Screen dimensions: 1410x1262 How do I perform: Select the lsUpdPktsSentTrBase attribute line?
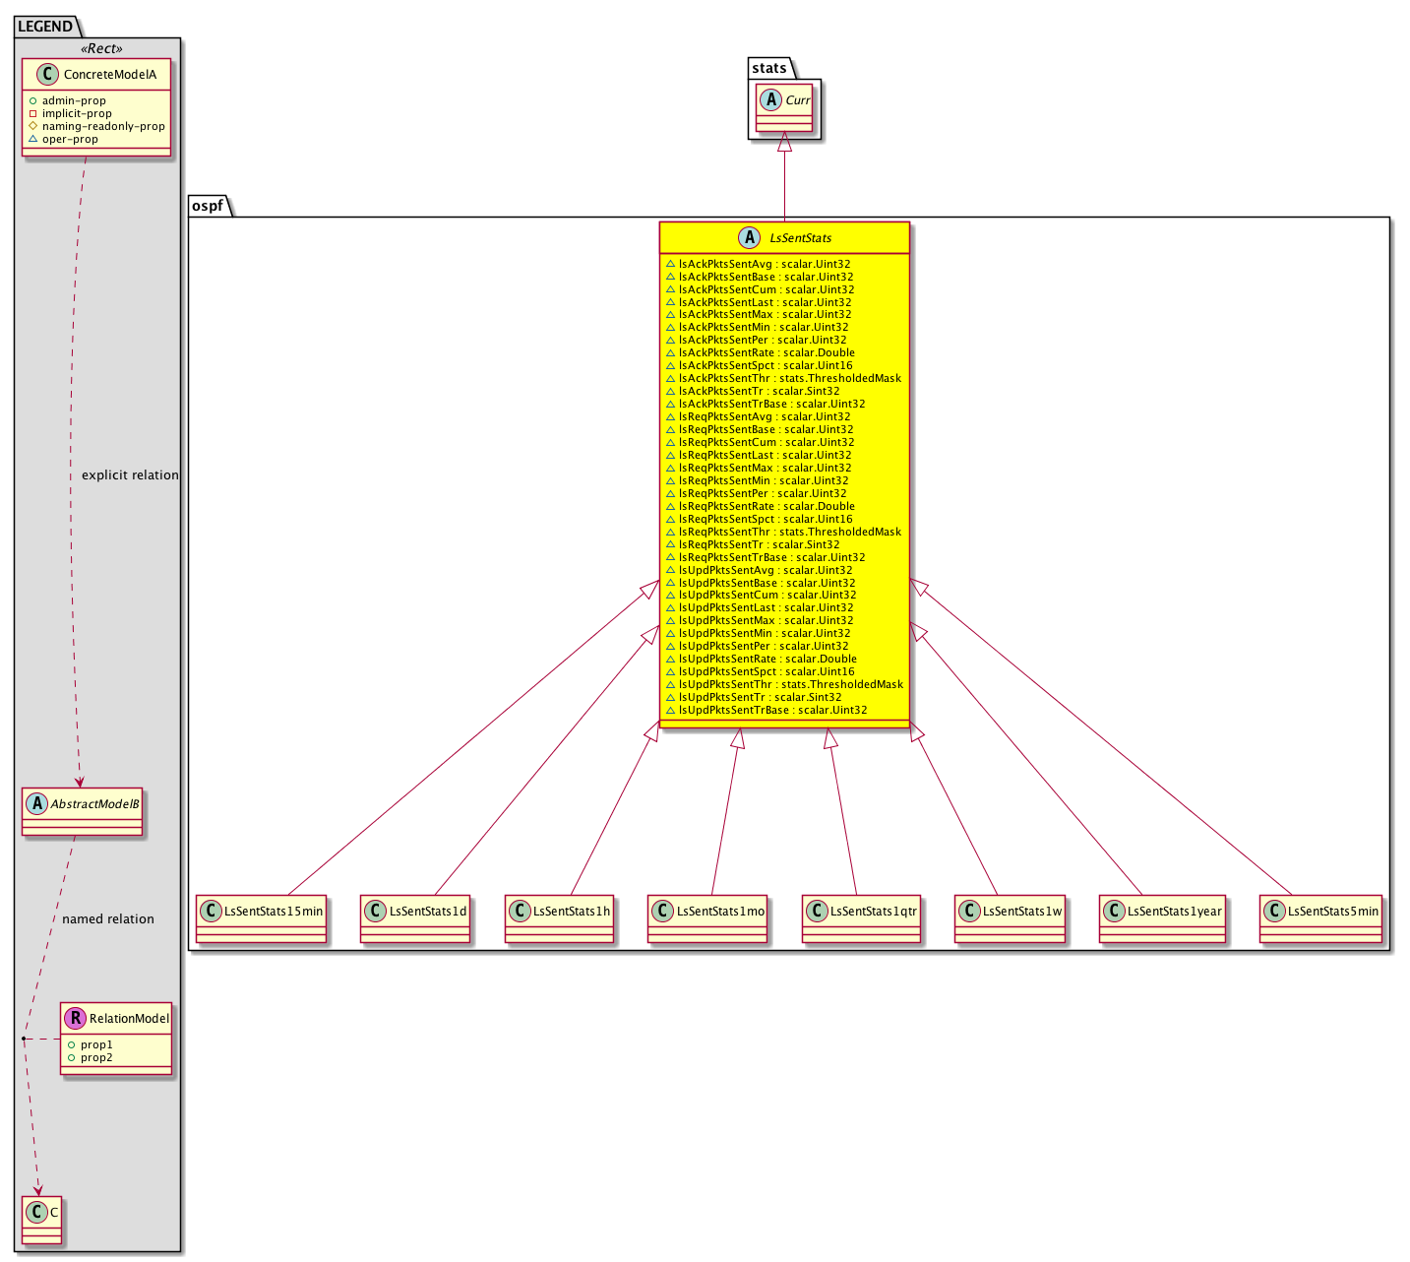(772, 710)
